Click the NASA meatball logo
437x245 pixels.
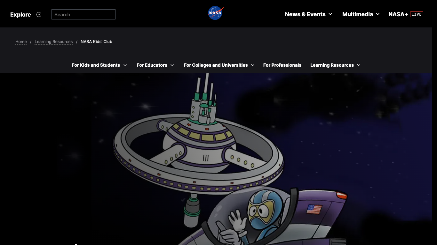tap(216, 13)
